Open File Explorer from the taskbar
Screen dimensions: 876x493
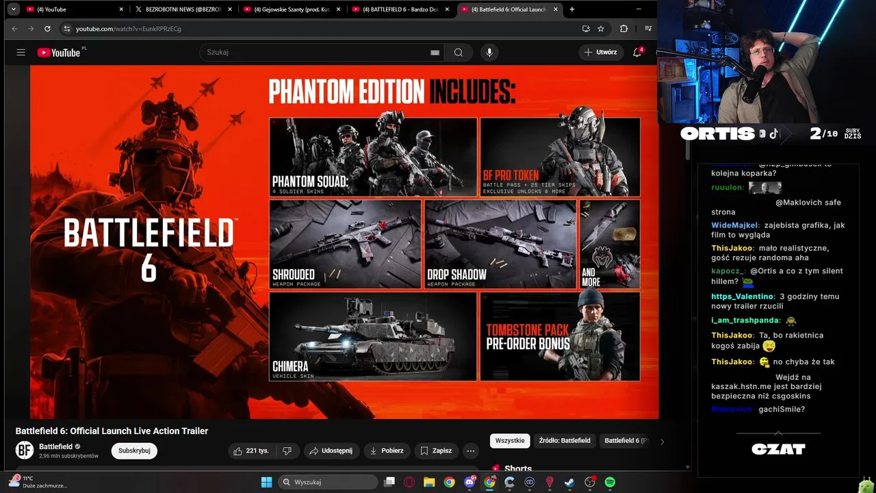pos(429,482)
